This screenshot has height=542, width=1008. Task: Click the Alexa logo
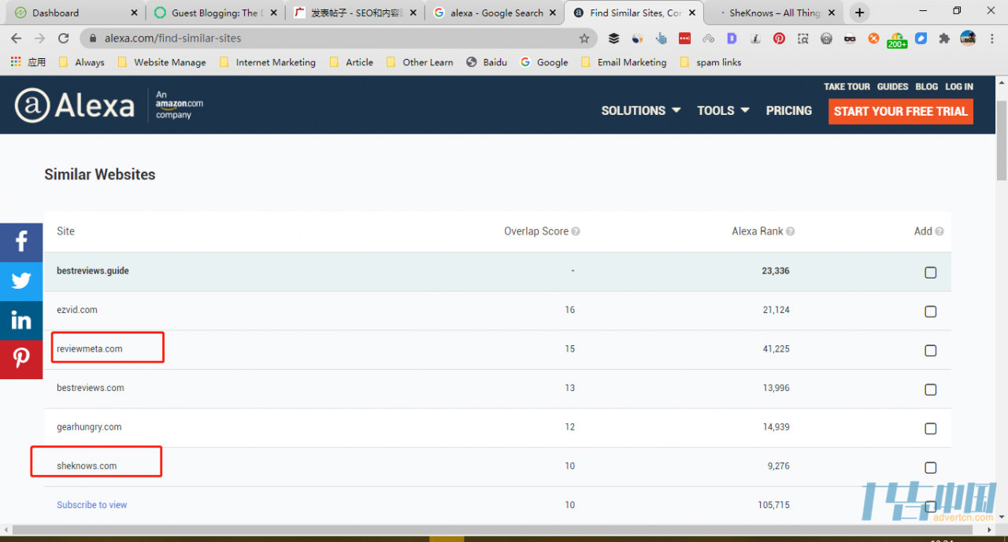point(75,105)
